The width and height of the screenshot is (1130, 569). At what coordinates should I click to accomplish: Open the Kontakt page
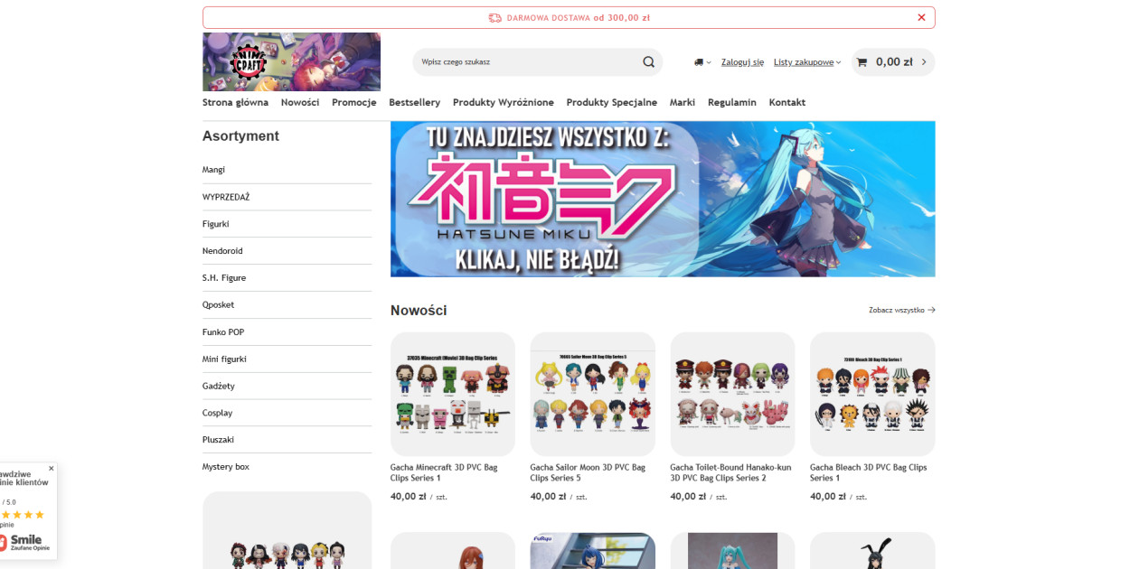coord(787,102)
